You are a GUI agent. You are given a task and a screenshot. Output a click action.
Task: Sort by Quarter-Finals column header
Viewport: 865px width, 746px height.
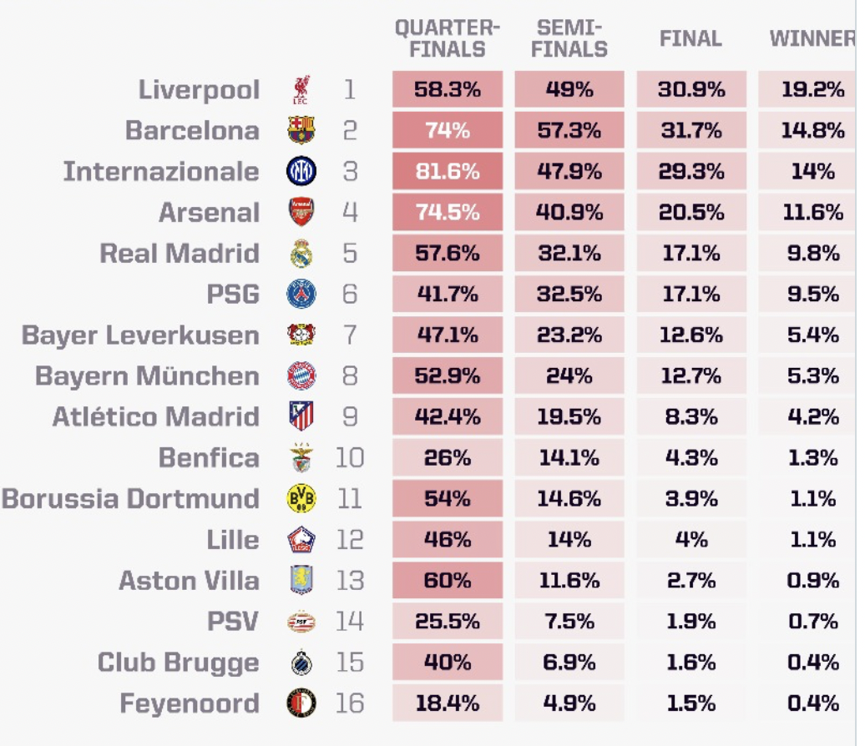tap(448, 39)
